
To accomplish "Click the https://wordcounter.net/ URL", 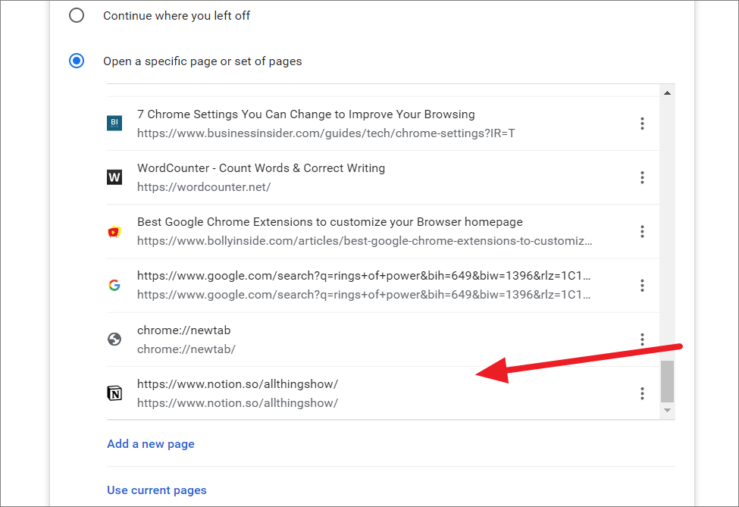I will 204,187.
